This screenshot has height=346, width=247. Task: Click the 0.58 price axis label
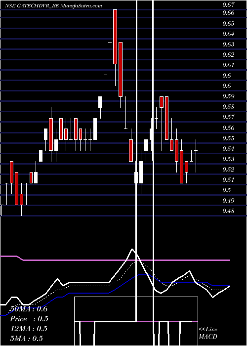point(228,107)
